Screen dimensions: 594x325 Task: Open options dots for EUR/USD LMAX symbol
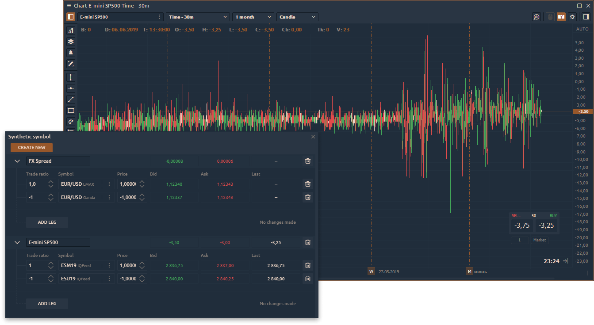point(109,184)
